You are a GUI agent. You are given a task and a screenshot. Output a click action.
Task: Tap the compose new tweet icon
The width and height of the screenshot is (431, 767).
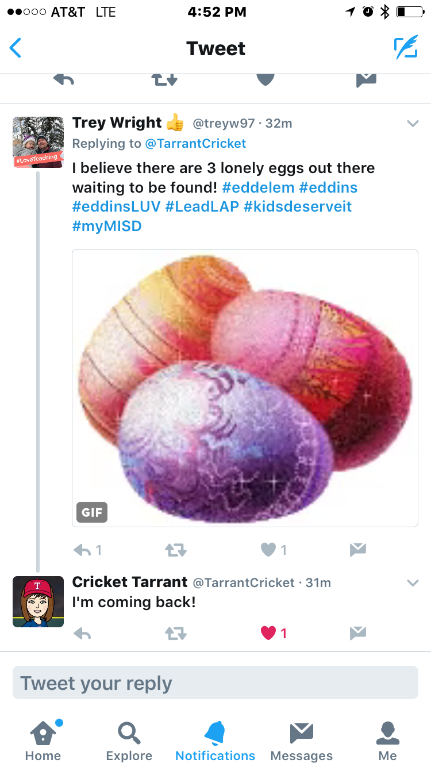tap(406, 48)
